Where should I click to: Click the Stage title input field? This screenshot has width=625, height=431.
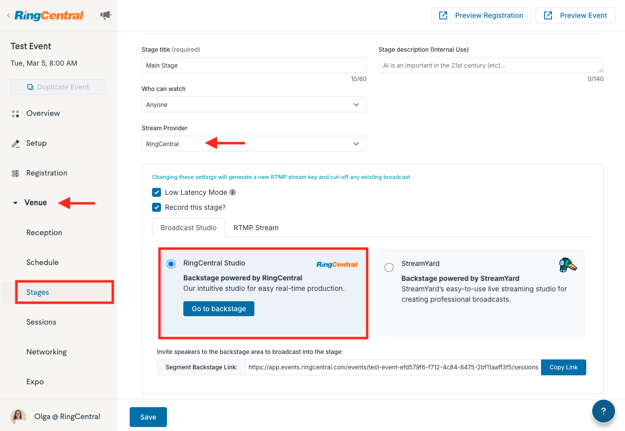(254, 65)
